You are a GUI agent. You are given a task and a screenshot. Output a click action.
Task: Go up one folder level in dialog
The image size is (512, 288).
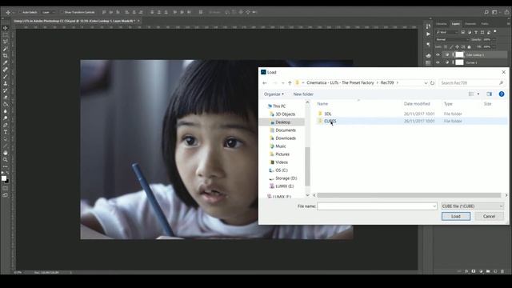pyautogui.click(x=290, y=83)
